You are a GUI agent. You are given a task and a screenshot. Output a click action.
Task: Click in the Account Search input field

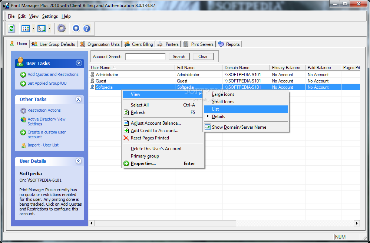click(146, 57)
